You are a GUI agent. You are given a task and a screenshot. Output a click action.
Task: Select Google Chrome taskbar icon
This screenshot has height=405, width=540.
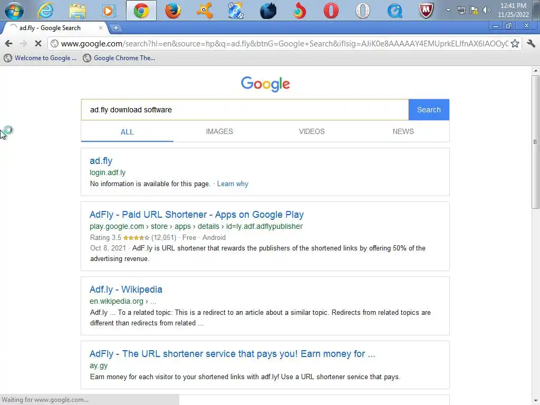pos(141,11)
